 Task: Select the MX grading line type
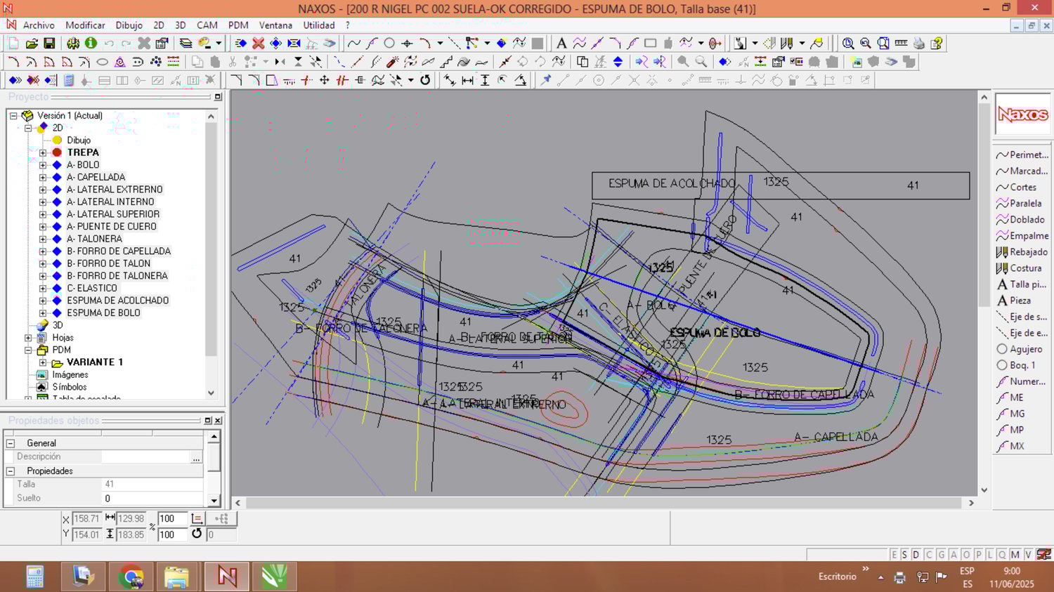pyautogui.click(x=1010, y=445)
